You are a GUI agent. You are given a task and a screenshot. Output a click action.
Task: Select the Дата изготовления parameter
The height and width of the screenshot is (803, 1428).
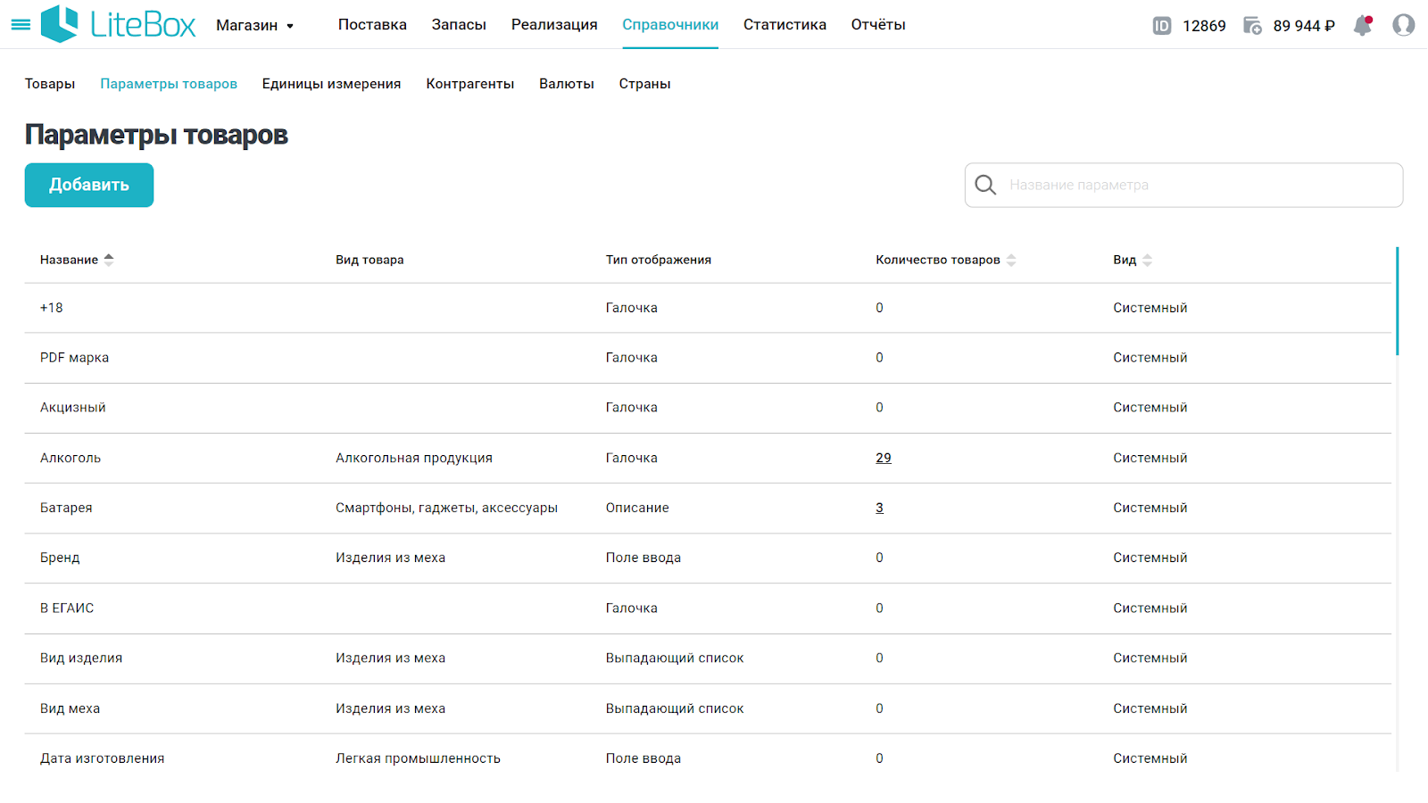coord(102,758)
